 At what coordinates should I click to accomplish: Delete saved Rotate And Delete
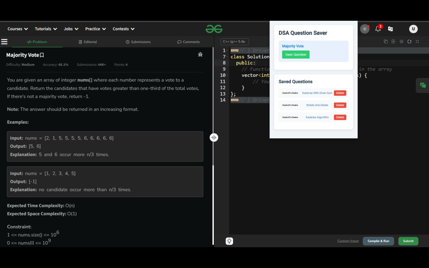pos(340,105)
